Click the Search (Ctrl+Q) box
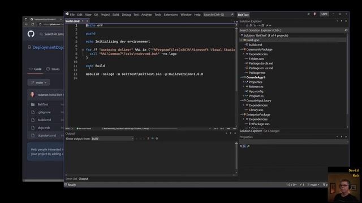 click(x=218, y=15)
